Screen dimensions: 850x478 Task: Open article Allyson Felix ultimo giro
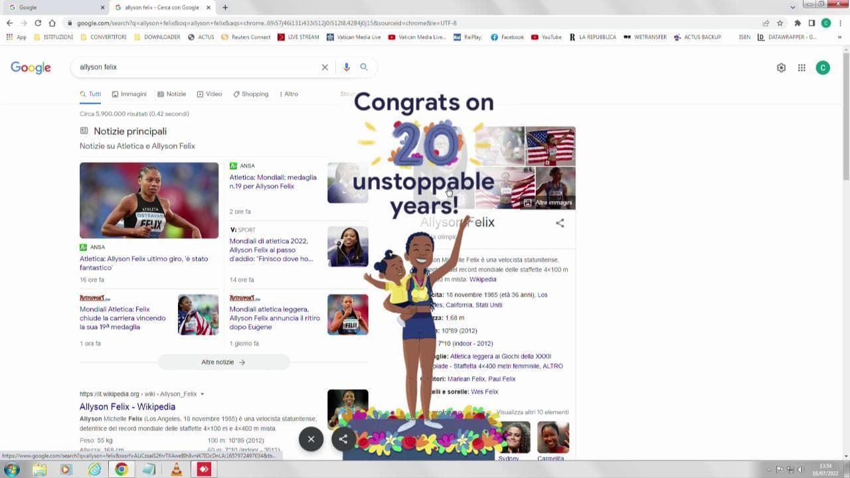coord(143,263)
